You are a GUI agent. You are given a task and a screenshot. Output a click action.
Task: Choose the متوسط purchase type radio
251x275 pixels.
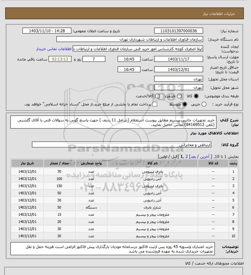(x=185, y=104)
